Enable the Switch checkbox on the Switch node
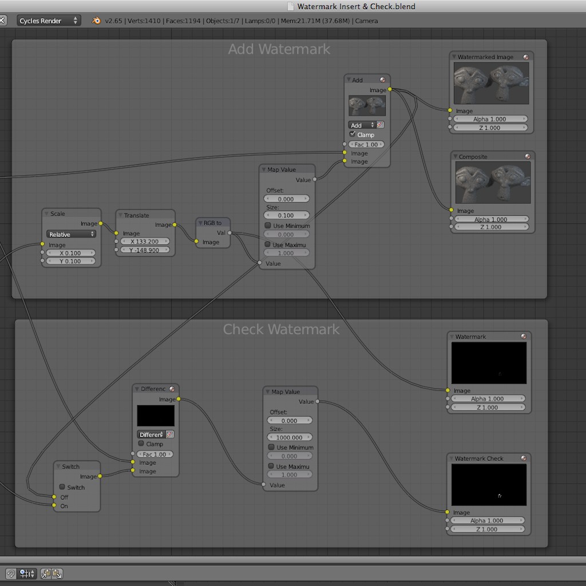The width and height of the screenshot is (586, 586). point(62,487)
